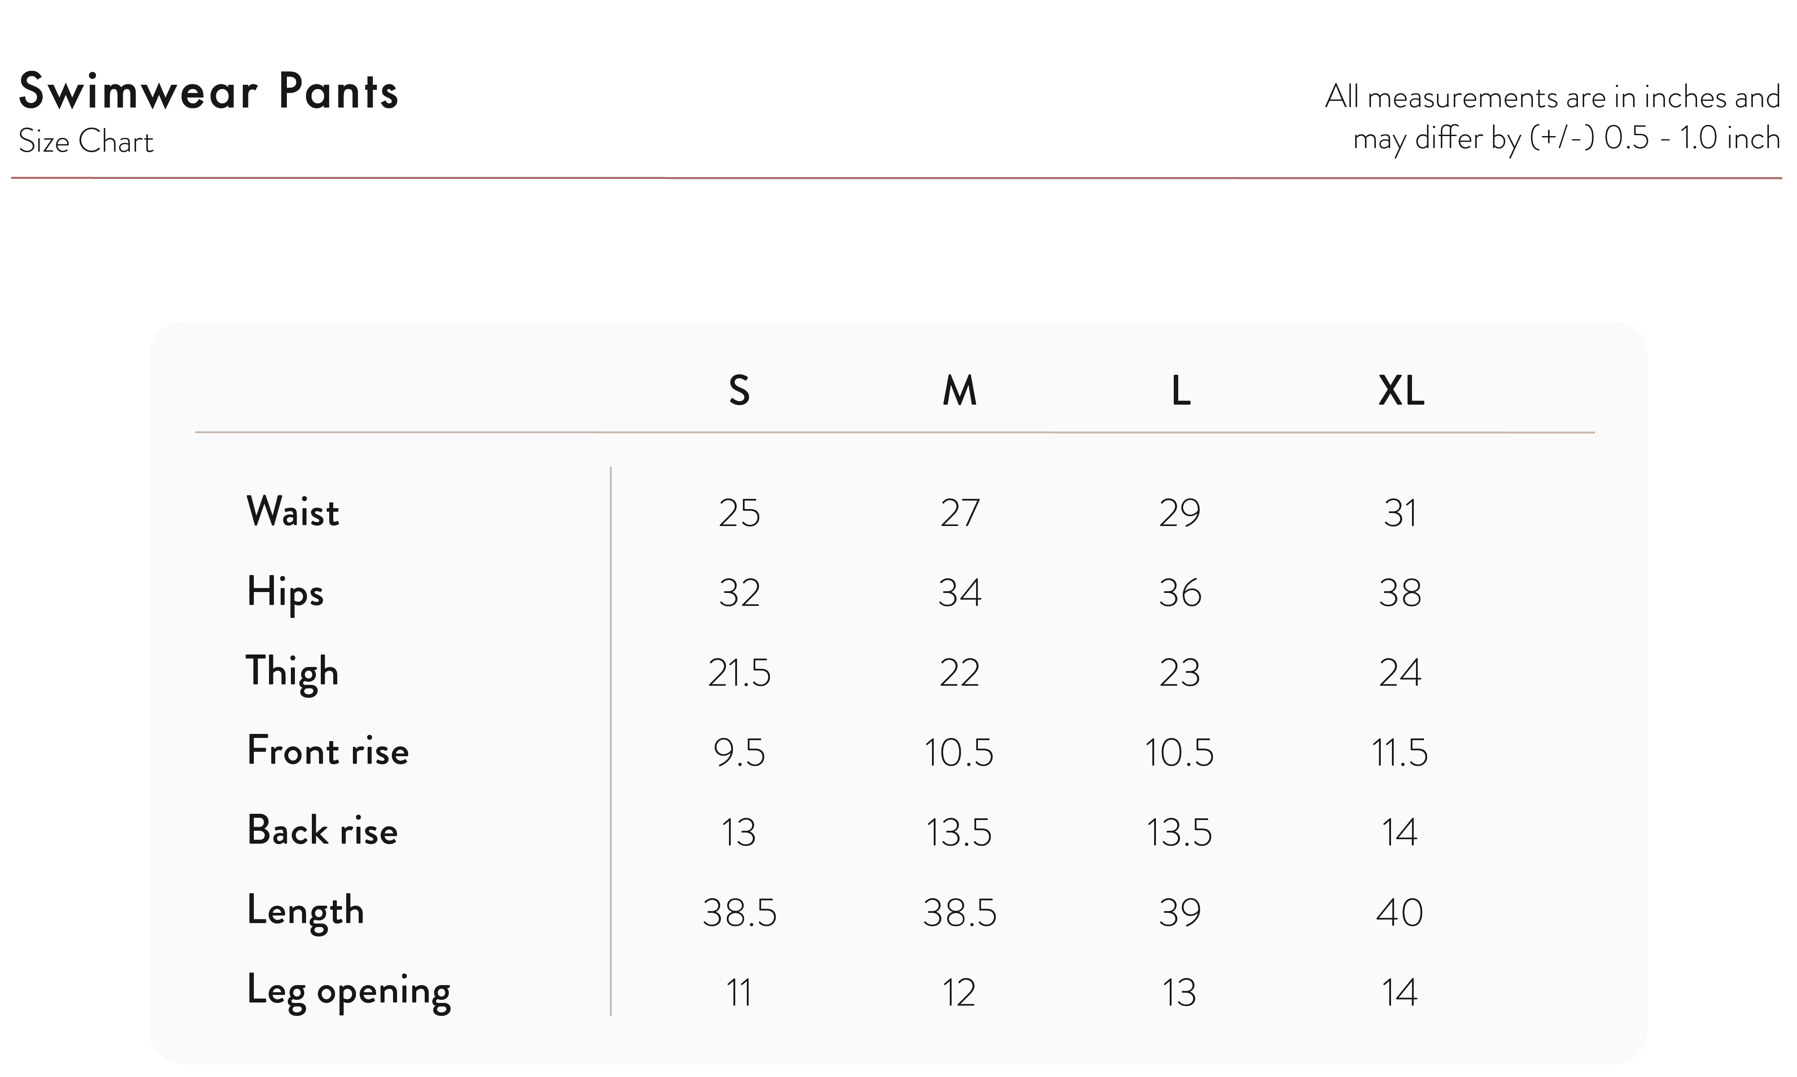1797x1077 pixels.
Task: Click the Front rise value 11.5
Action: click(x=1400, y=753)
